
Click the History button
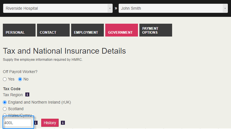(x=50, y=123)
